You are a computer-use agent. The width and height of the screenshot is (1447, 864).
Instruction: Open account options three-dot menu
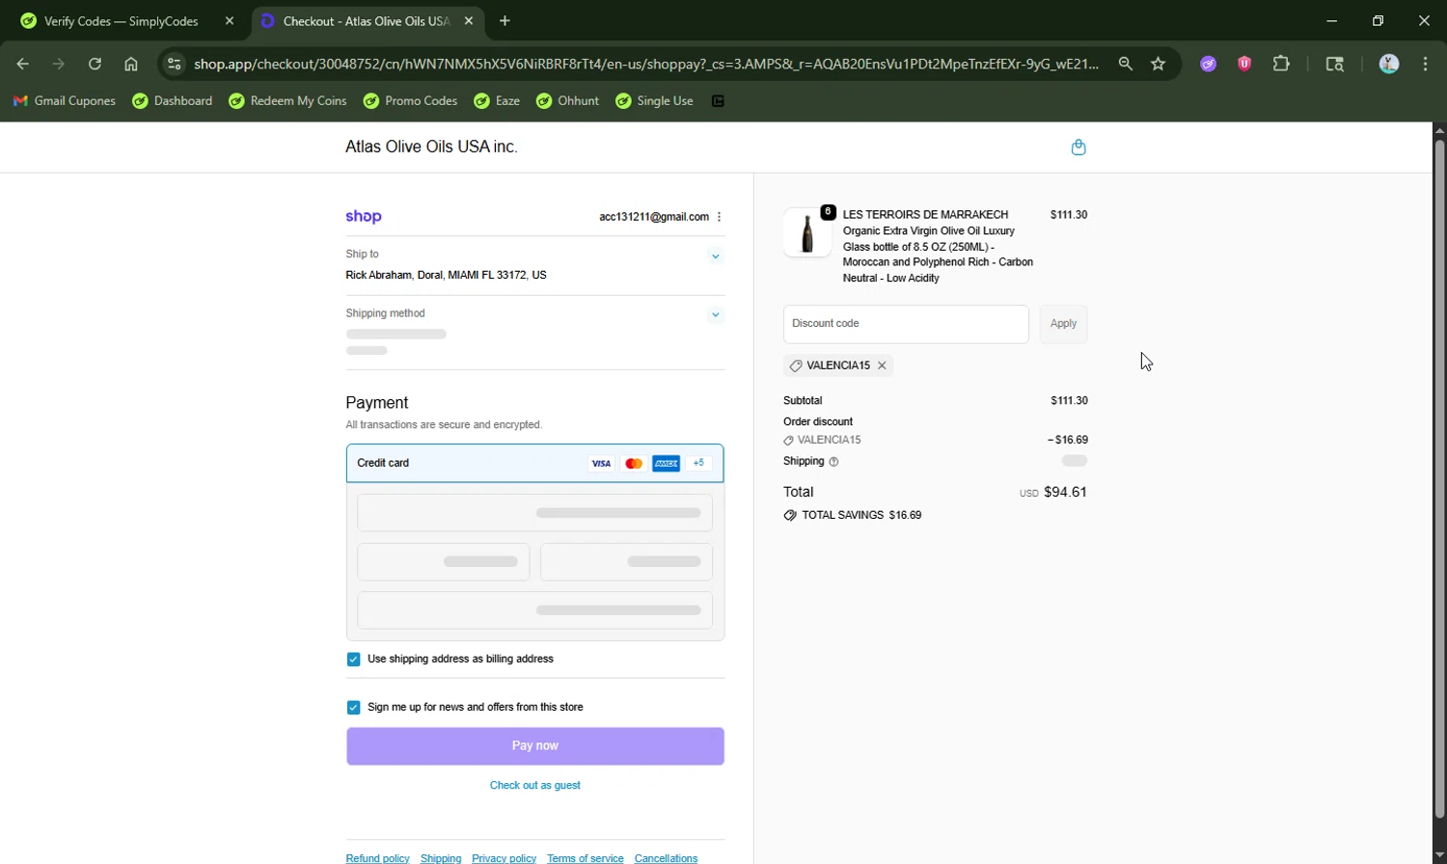tap(720, 217)
